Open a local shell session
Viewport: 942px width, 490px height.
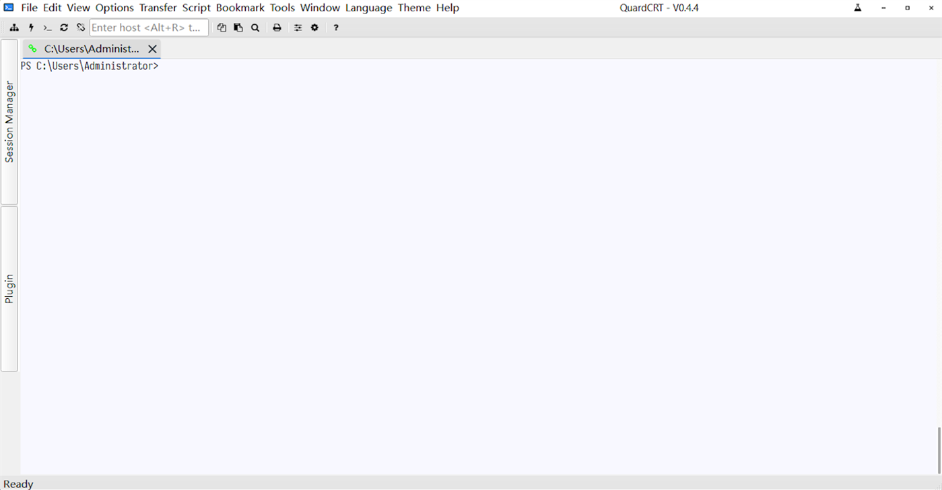[47, 27]
